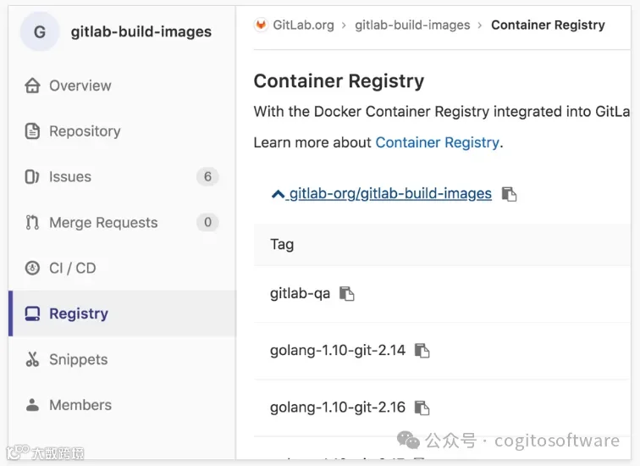This screenshot has height=466, width=640.
Task: Copy the gitlab-qa tag path
Action: [347, 293]
